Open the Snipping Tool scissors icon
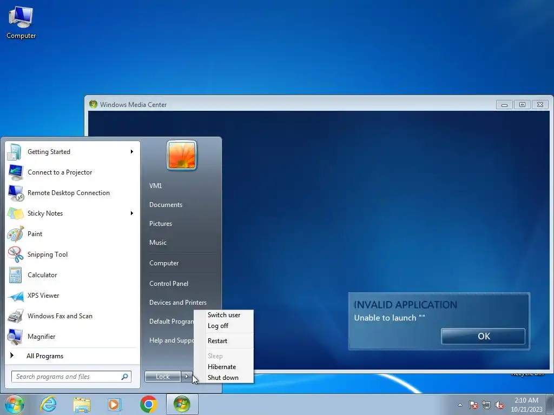The width and height of the screenshot is (554, 415). (x=15, y=255)
